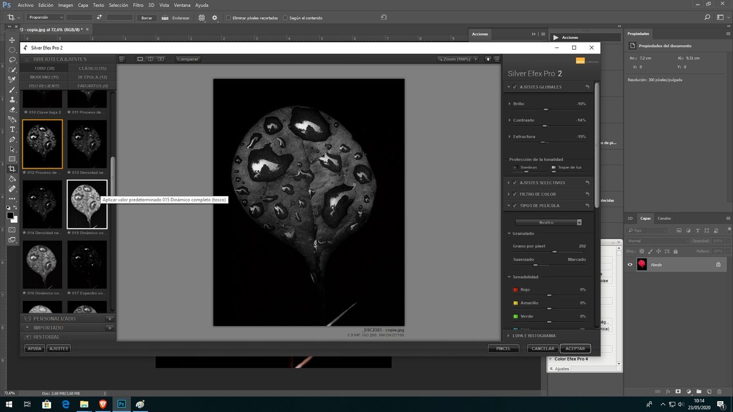
Task: Expand the Brillo slider details
Action: point(510,104)
